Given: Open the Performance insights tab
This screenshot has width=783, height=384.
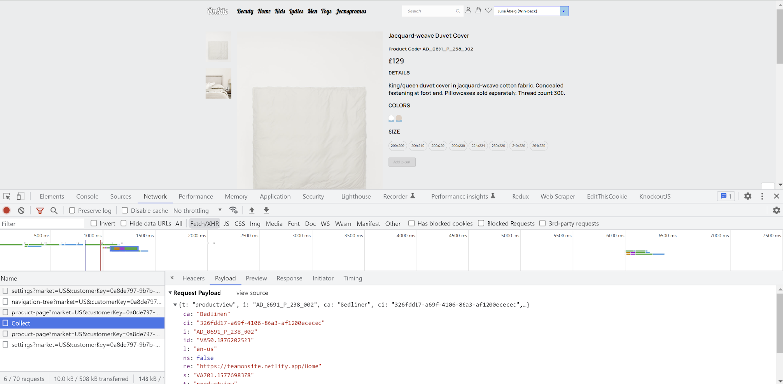Looking at the screenshot, I should pyautogui.click(x=463, y=196).
